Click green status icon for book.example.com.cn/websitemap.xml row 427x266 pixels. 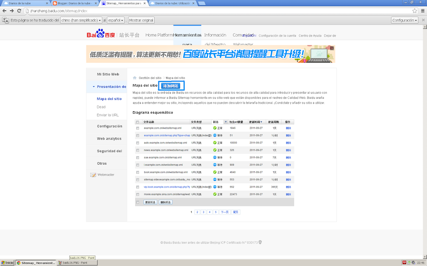coord(214,172)
